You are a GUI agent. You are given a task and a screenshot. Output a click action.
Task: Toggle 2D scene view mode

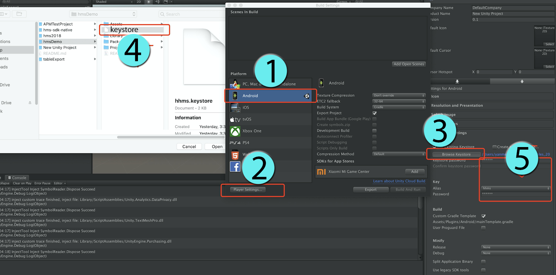point(139,2)
